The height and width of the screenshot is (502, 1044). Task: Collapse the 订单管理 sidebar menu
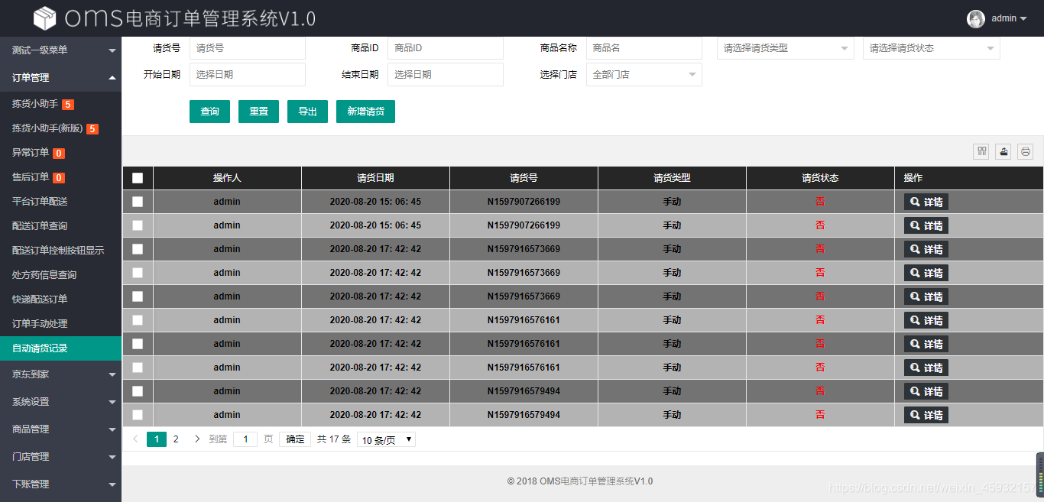pos(60,78)
